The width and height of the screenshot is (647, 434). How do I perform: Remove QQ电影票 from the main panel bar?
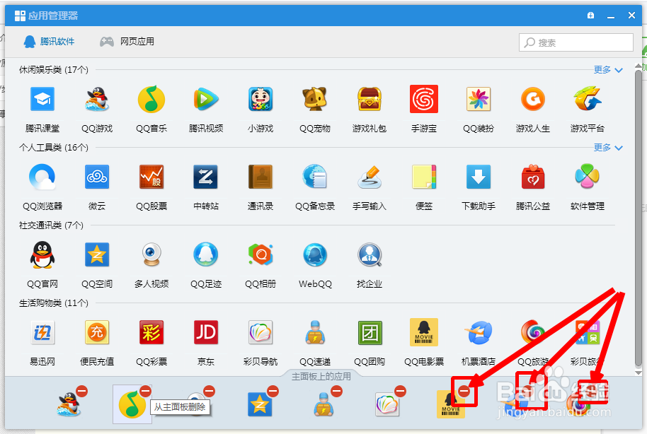464,391
